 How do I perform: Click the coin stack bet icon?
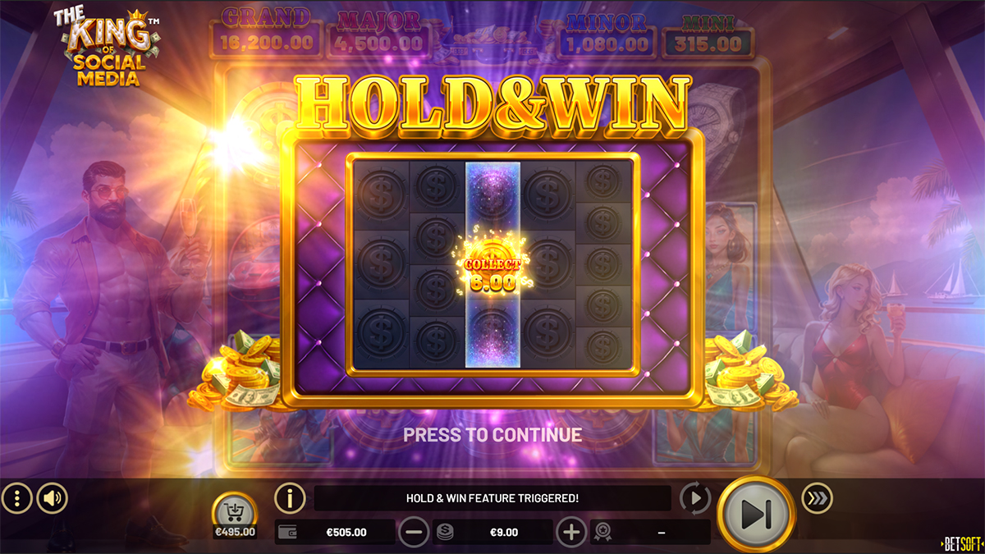click(443, 532)
